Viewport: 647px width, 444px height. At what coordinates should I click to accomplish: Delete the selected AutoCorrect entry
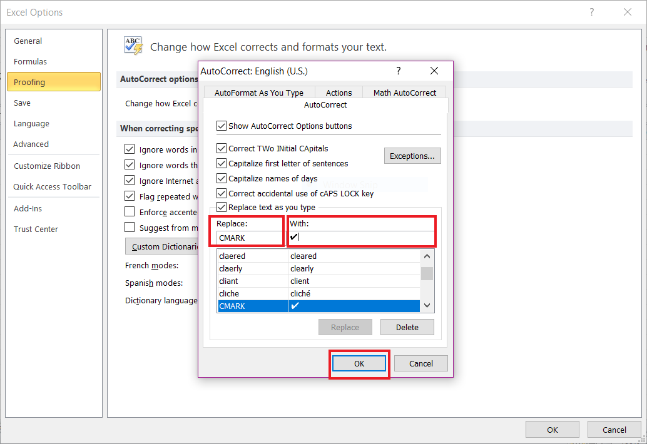tap(407, 327)
